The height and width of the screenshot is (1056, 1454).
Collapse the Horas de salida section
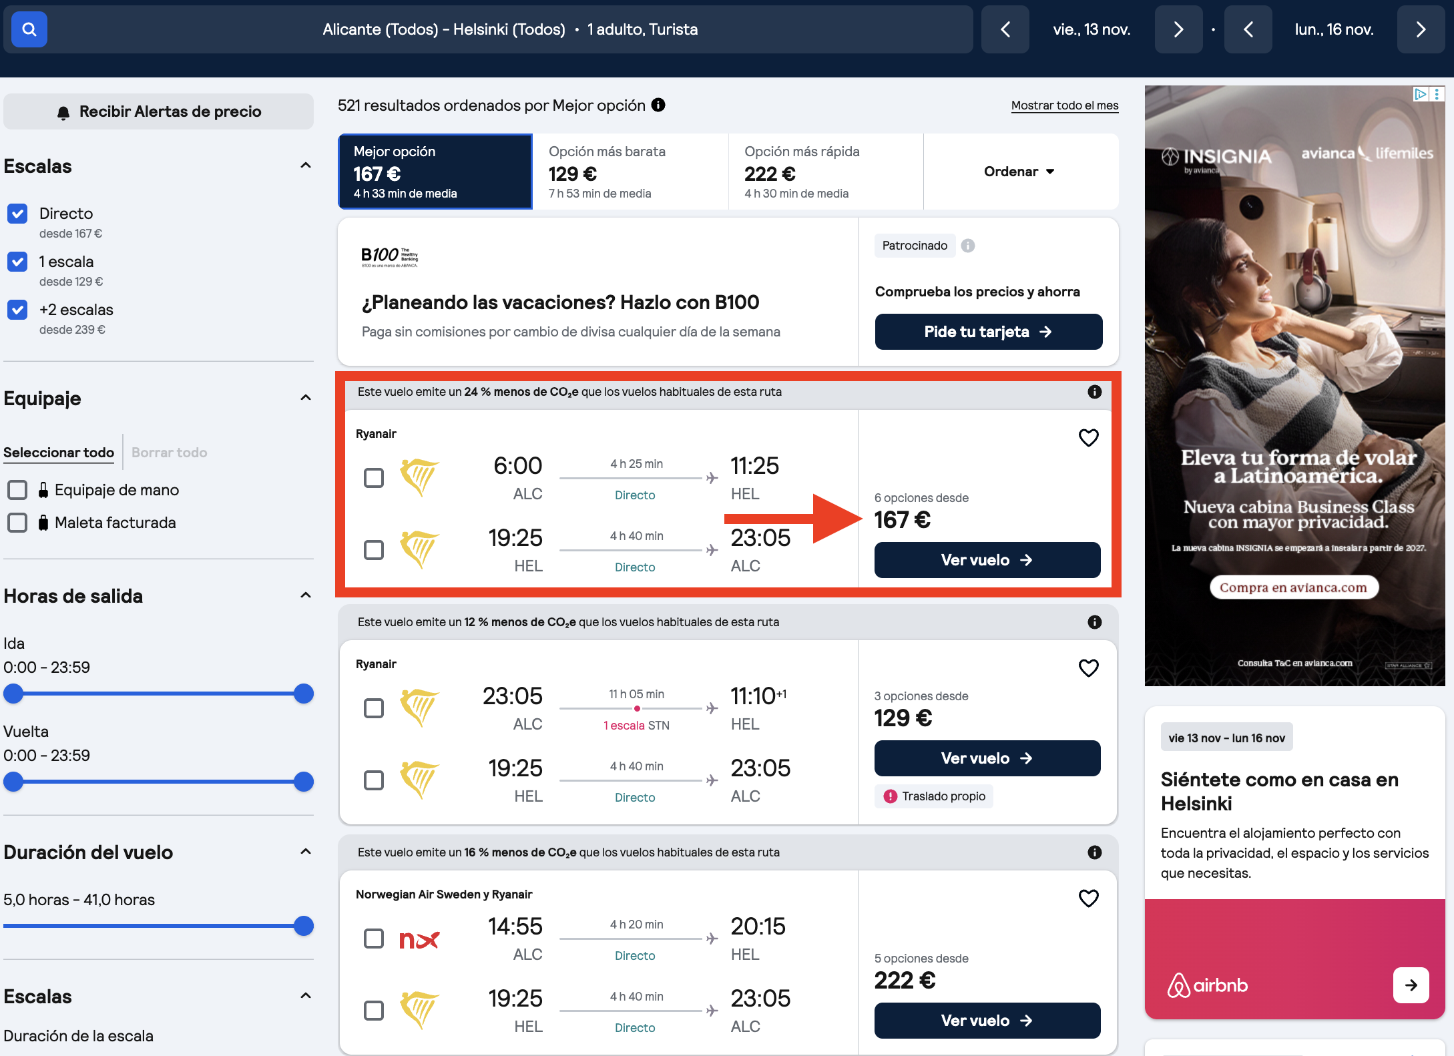(306, 595)
